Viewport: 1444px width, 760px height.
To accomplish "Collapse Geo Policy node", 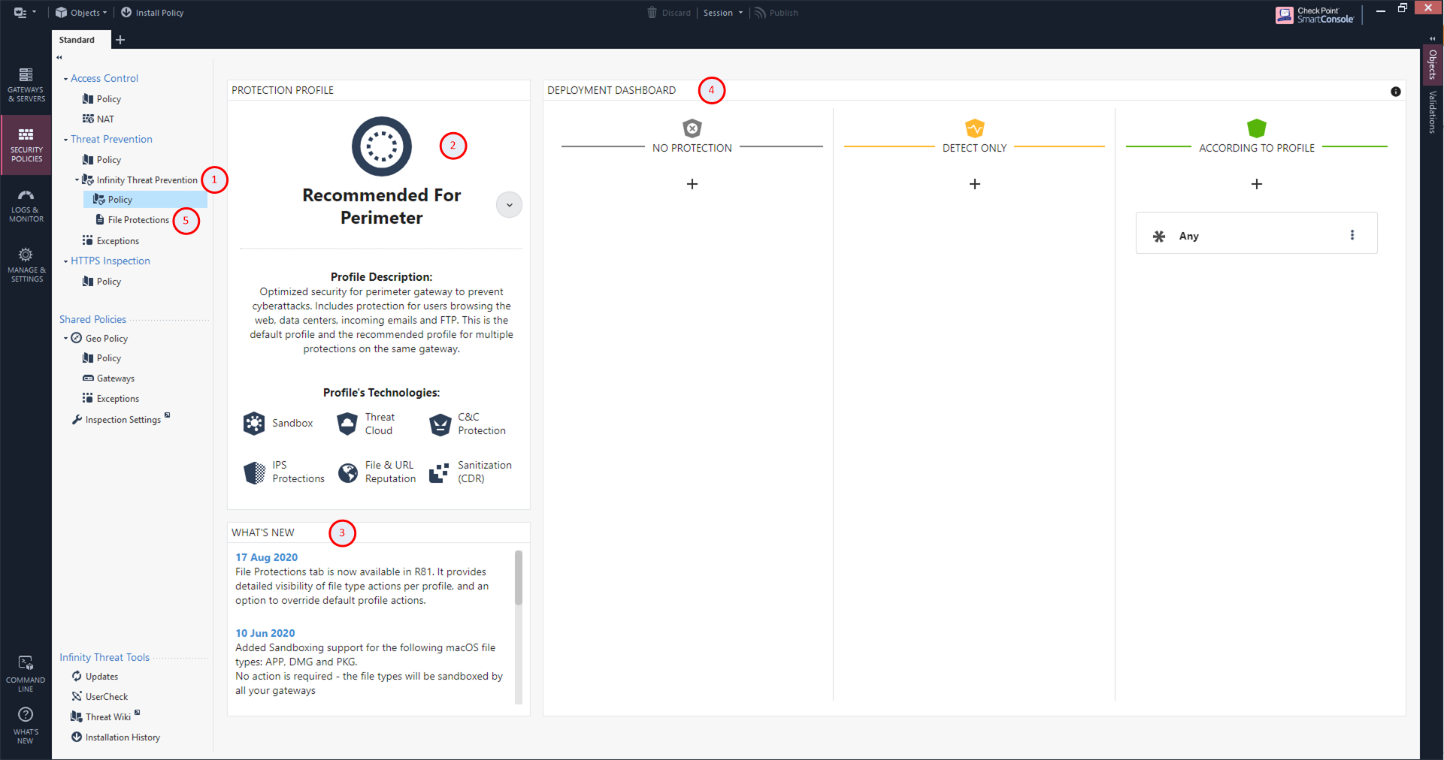I will click(65, 339).
